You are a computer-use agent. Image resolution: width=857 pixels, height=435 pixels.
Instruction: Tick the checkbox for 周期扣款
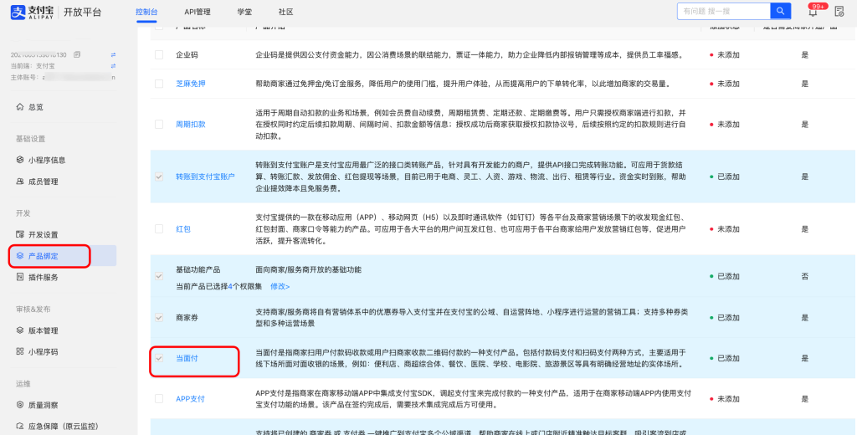click(159, 124)
